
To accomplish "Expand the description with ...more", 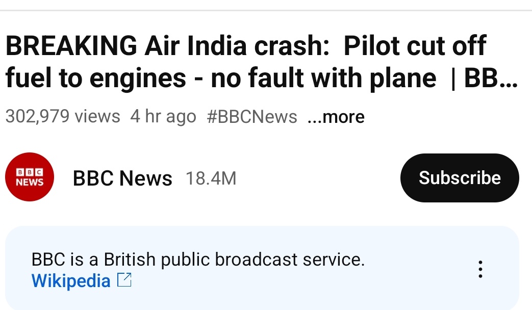I will [x=336, y=117].
